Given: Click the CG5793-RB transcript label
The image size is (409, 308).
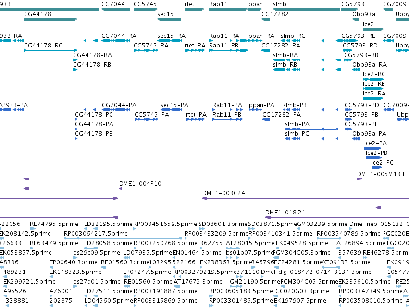Looking at the screenshot, I should click(361, 55).
